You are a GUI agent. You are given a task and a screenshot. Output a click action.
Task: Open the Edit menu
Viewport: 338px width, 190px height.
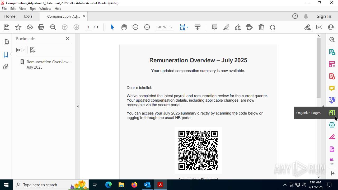pyautogui.click(x=13, y=9)
